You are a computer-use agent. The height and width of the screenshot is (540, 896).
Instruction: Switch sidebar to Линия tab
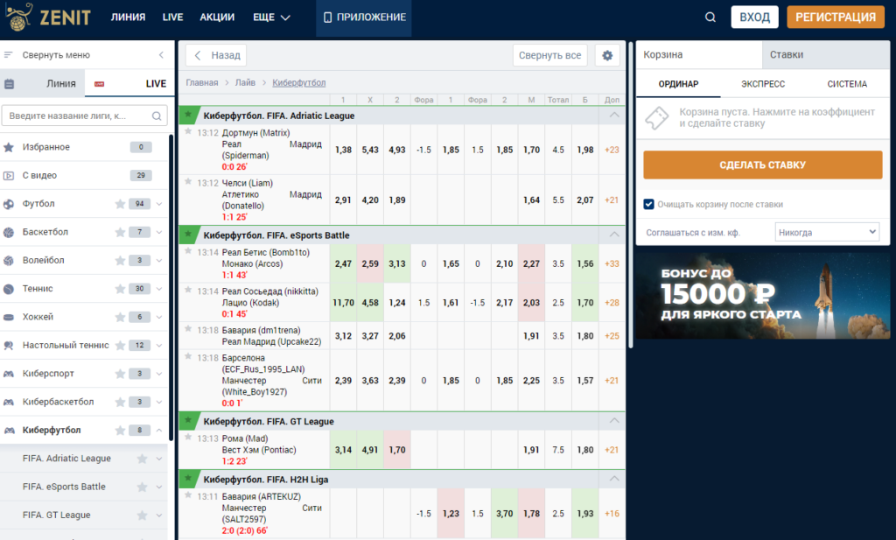coord(43,84)
